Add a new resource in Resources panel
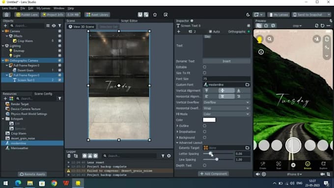The width and height of the screenshot is (334, 188). (x=5, y=99)
